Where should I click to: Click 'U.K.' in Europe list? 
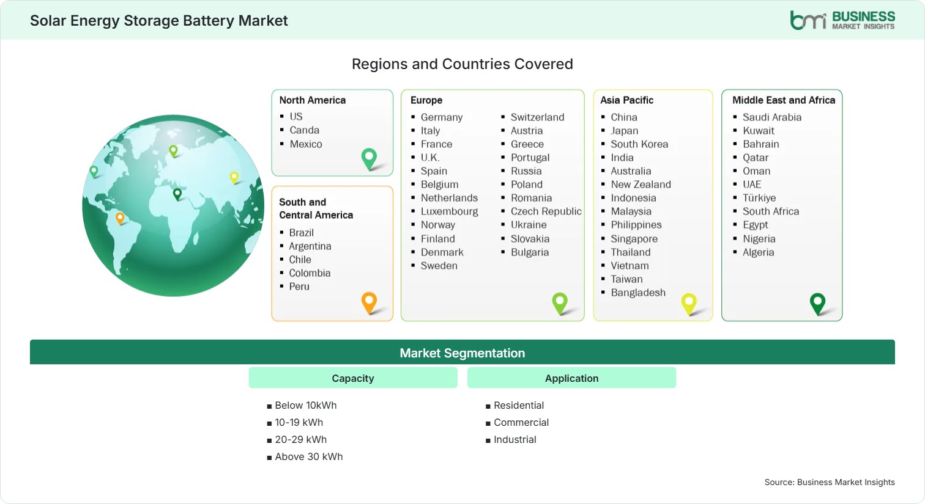coord(430,158)
